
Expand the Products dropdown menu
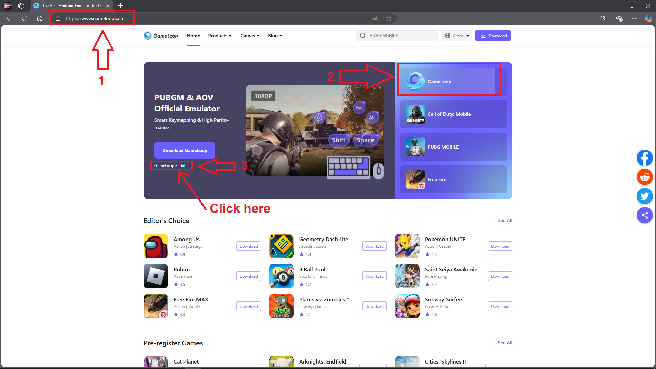(220, 36)
